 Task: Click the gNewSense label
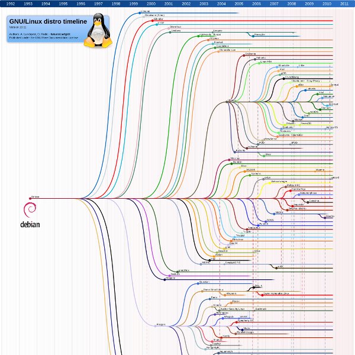270,138
